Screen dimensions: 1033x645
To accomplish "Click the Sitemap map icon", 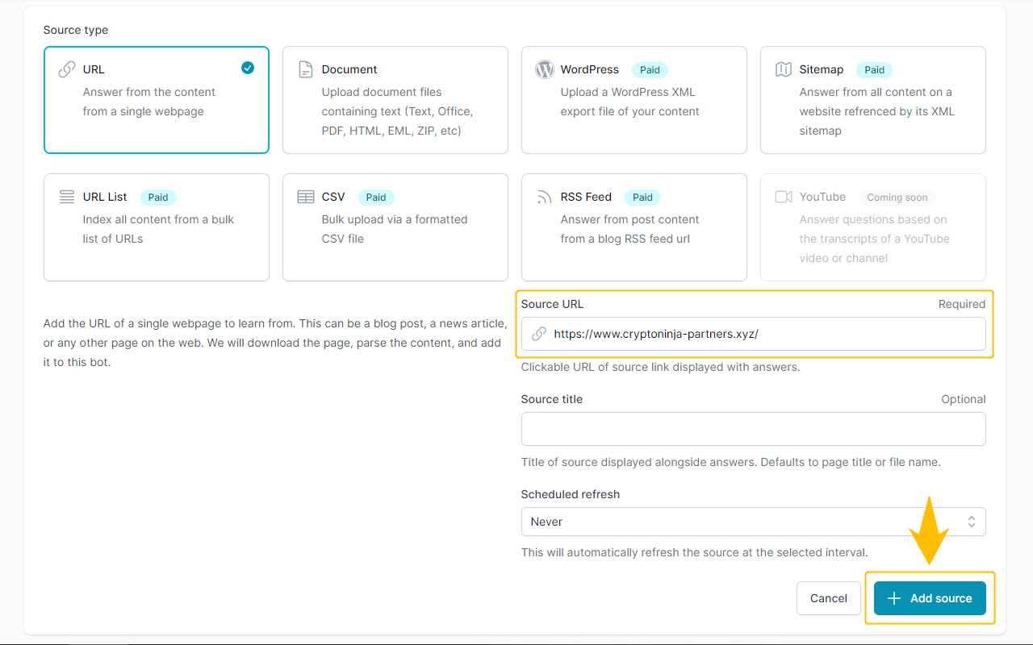I will pyautogui.click(x=784, y=69).
